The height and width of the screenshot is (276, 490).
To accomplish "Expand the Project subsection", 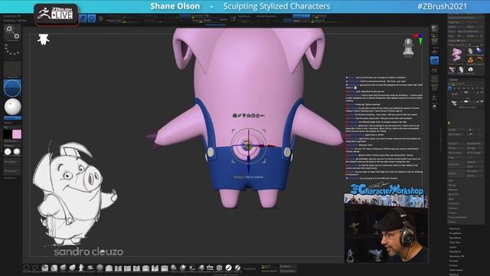I will pos(452,212).
